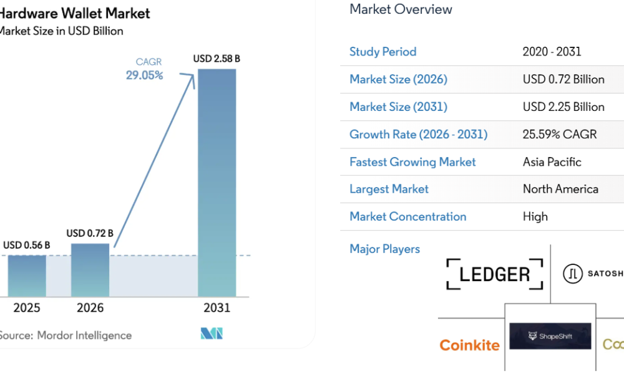
Task: Click Market Concentration label
Action: pyautogui.click(x=407, y=216)
